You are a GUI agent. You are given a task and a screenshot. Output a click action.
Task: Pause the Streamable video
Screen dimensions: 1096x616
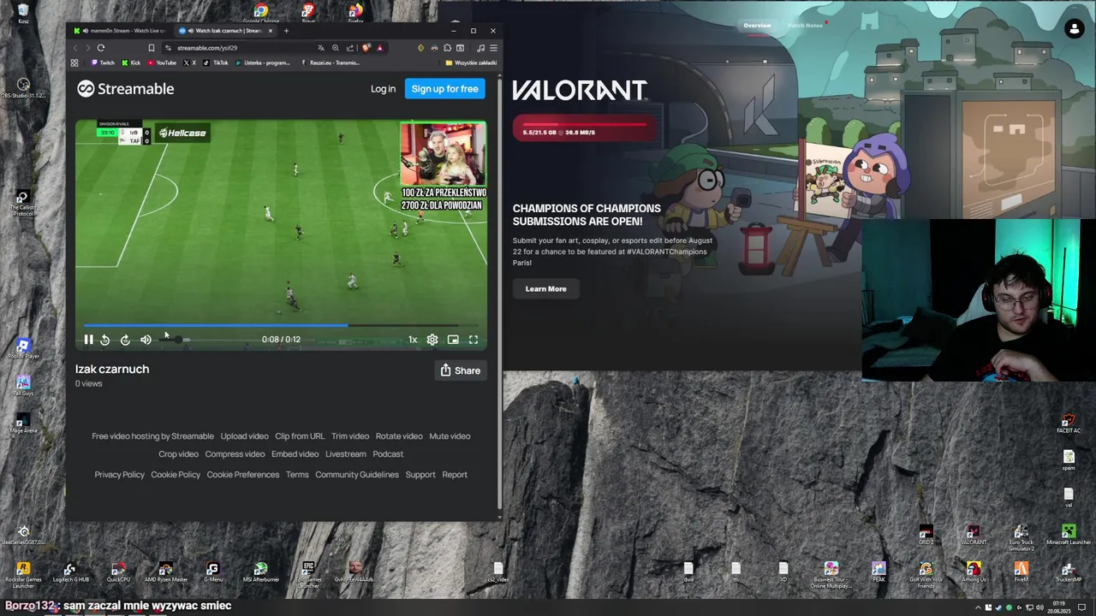click(88, 340)
